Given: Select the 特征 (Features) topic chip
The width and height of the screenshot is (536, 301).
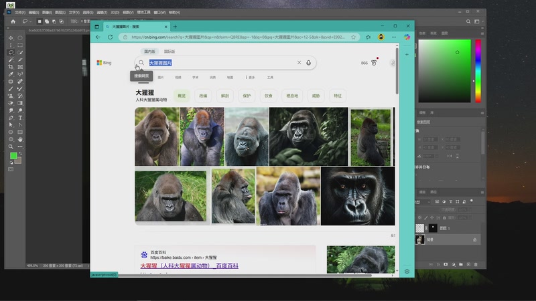Looking at the screenshot, I should [338, 96].
